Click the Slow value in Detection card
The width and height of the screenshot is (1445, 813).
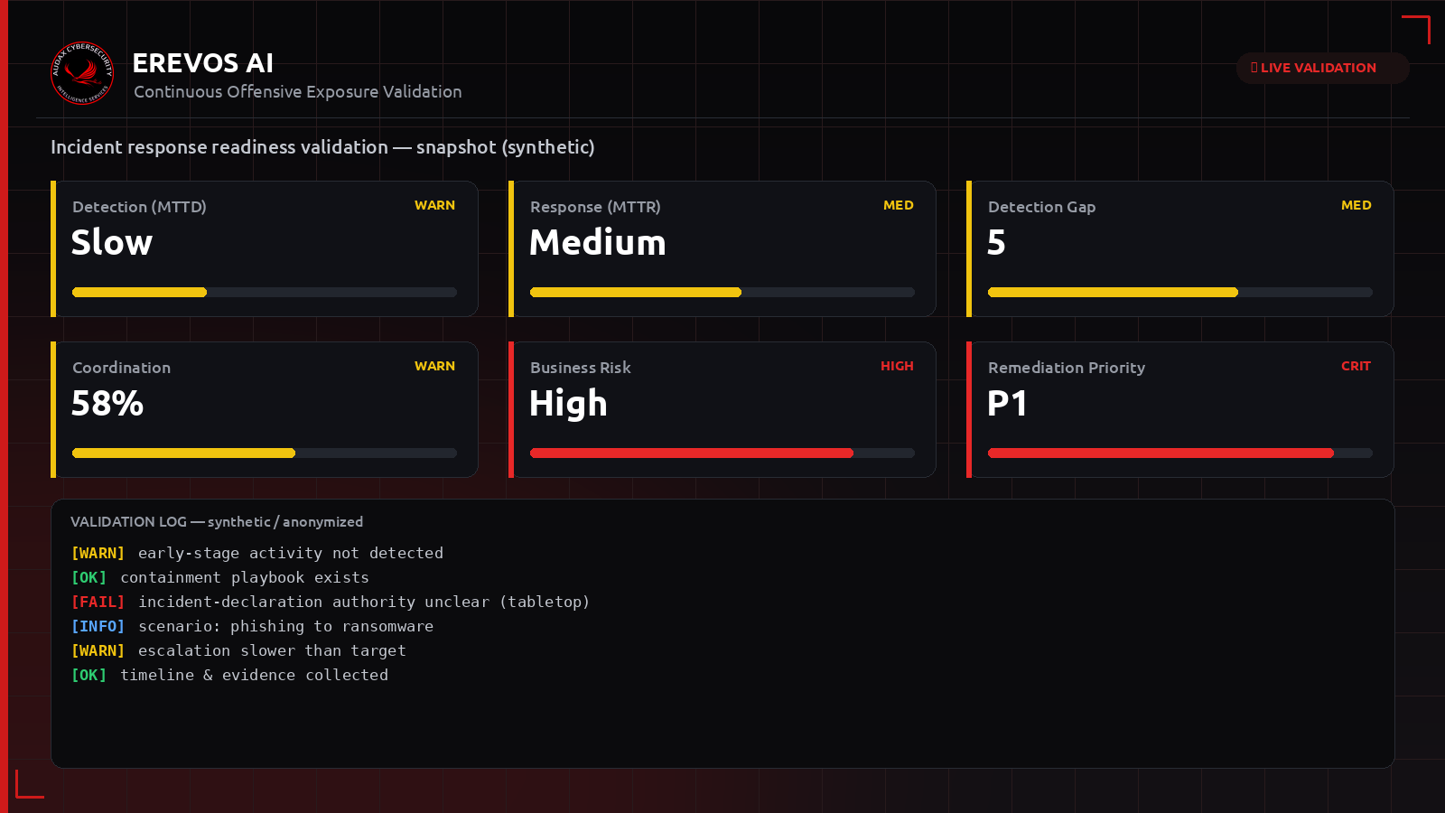tap(112, 242)
